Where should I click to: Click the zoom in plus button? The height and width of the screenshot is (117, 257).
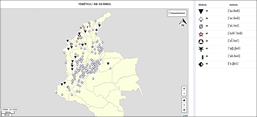pos(184,89)
